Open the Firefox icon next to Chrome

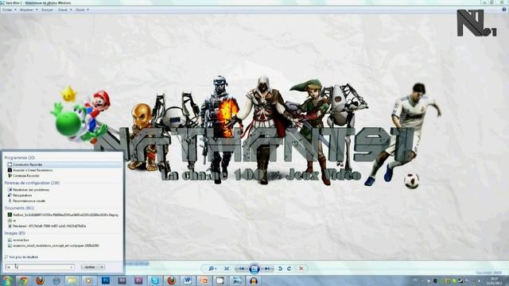tap(40, 280)
